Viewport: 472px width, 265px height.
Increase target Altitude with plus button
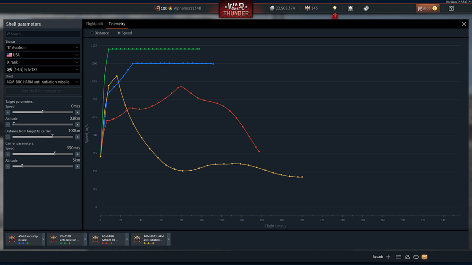77,124
